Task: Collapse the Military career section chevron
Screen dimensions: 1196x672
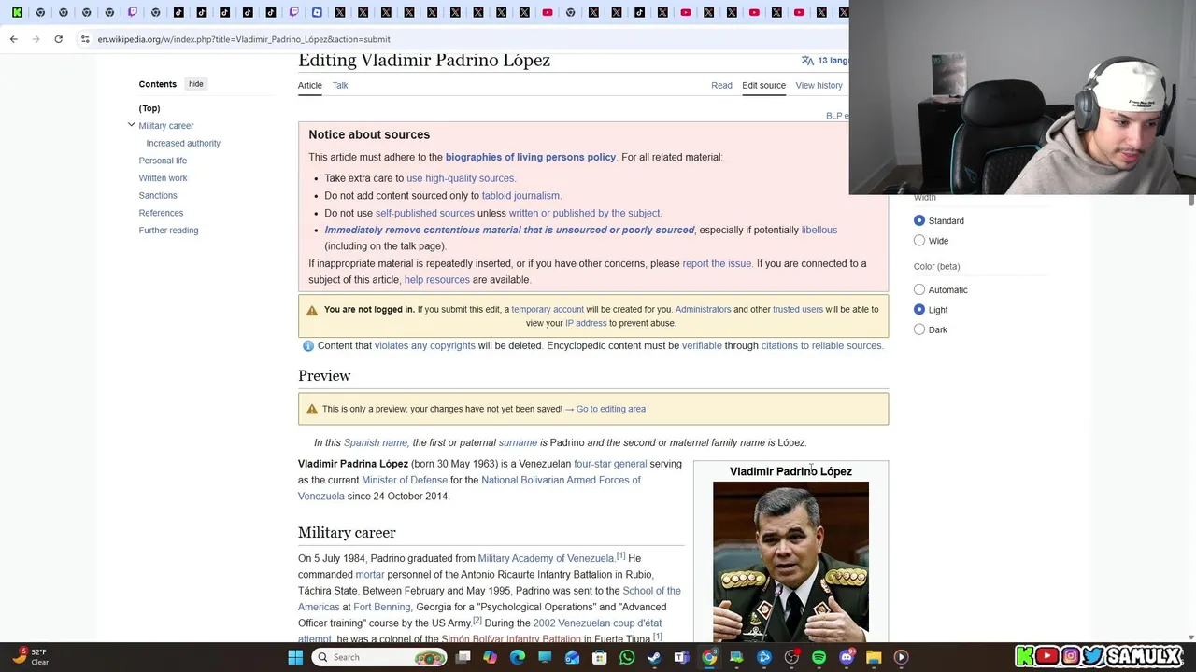Action: coord(131,125)
